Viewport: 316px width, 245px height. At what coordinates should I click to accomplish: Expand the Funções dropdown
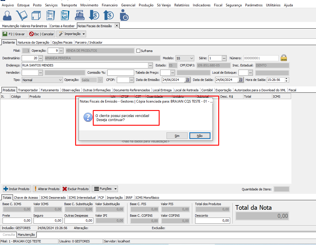tap(105, 189)
